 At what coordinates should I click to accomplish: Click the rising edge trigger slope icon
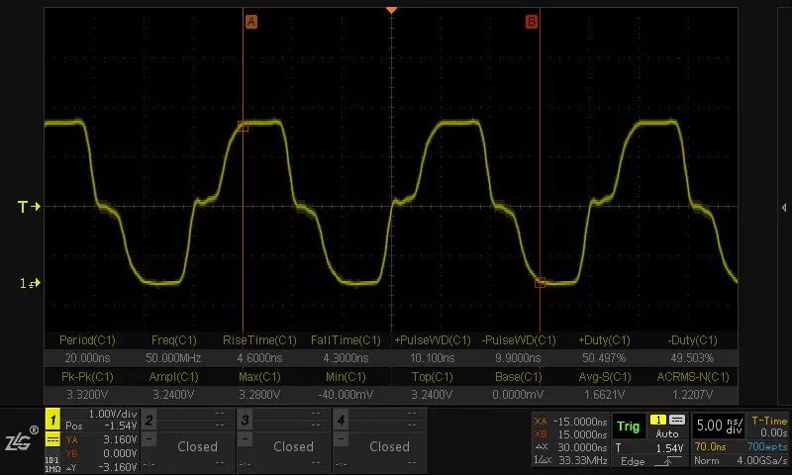point(668,461)
